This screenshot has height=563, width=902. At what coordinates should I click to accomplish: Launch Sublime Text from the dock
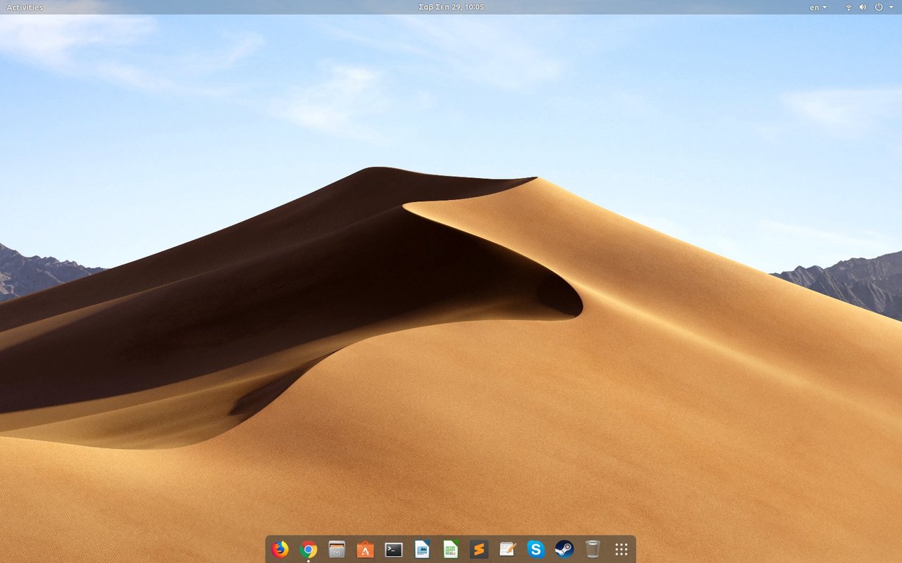click(x=479, y=549)
